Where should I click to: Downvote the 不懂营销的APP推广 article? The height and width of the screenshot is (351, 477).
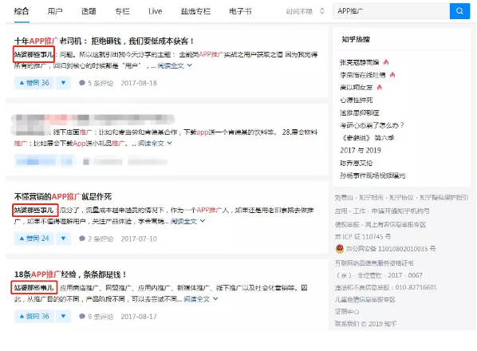coord(63,239)
